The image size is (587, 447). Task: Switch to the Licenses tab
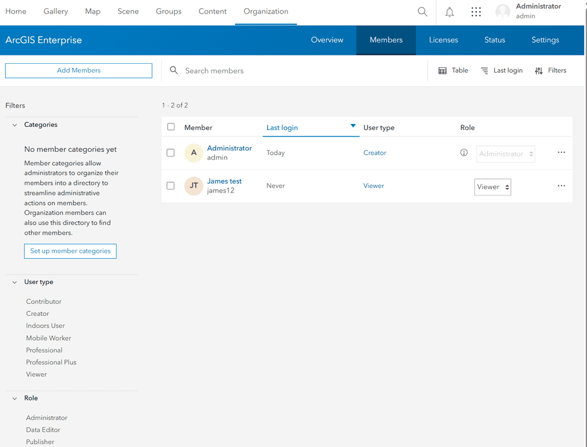pos(444,40)
